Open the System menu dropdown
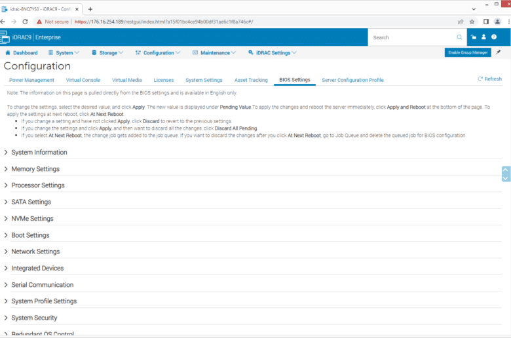The height and width of the screenshot is (338, 511). pyautogui.click(x=64, y=53)
